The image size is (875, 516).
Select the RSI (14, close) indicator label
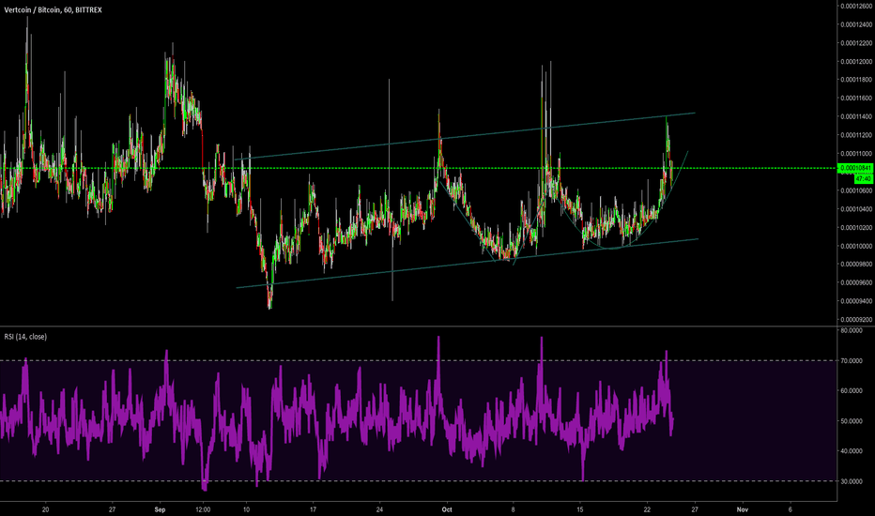coord(25,337)
